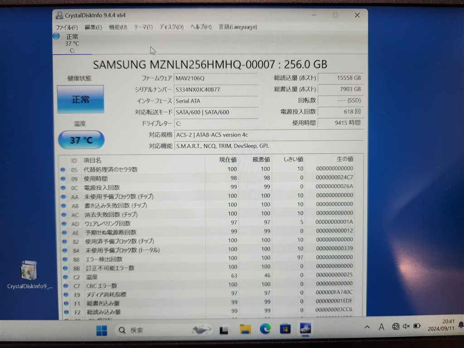Click the status dot for row AD ウェアレベリング回数
This screenshot has height=348, width=464.
[x=64, y=223]
